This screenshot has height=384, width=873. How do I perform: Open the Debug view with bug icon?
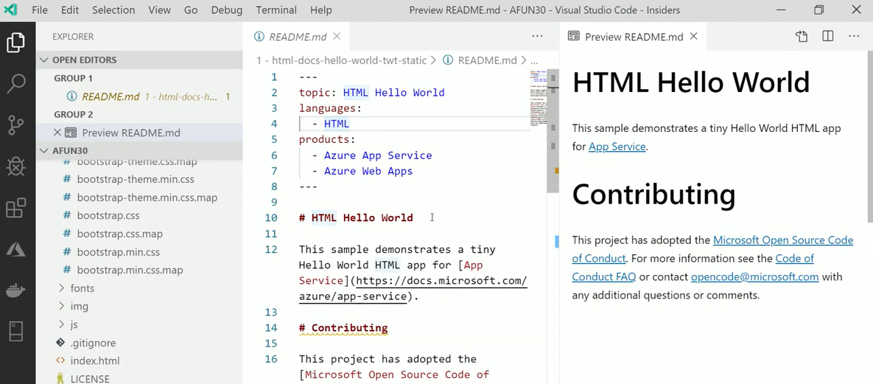click(15, 167)
